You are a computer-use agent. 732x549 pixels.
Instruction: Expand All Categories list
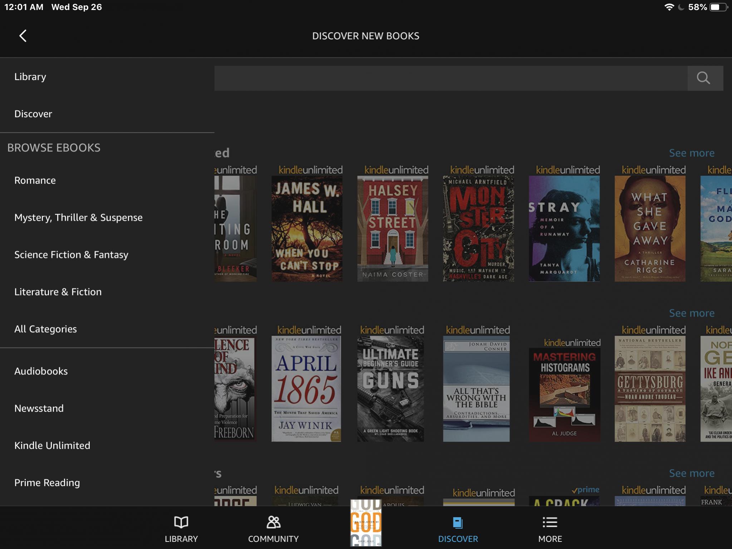(x=45, y=329)
